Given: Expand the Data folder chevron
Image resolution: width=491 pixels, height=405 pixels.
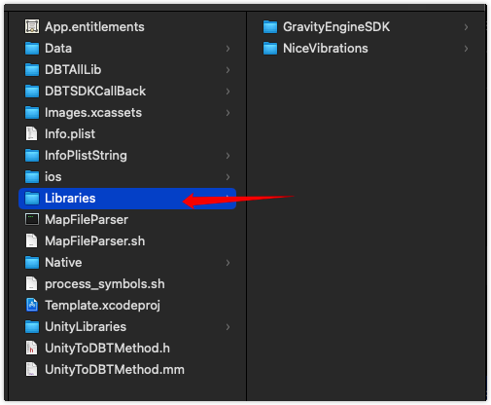Looking at the screenshot, I should click(x=228, y=49).
